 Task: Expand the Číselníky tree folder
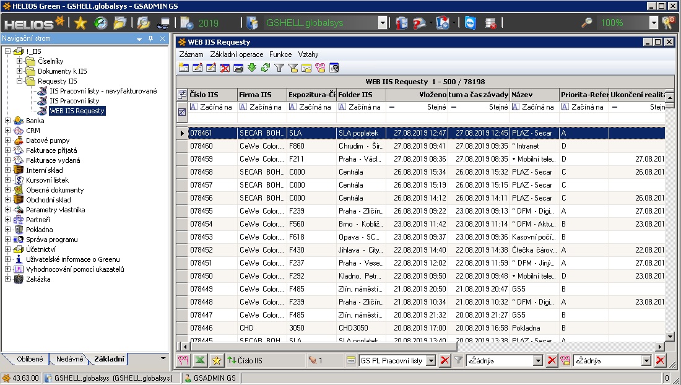pos(19,61)
